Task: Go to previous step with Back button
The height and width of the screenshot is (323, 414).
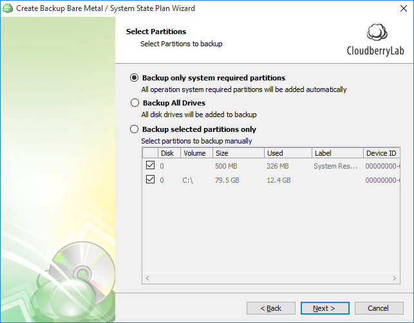Action: point(270,308)
